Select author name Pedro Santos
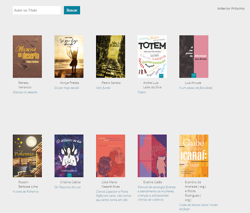The image size is (250, 213). coord(111,83)
